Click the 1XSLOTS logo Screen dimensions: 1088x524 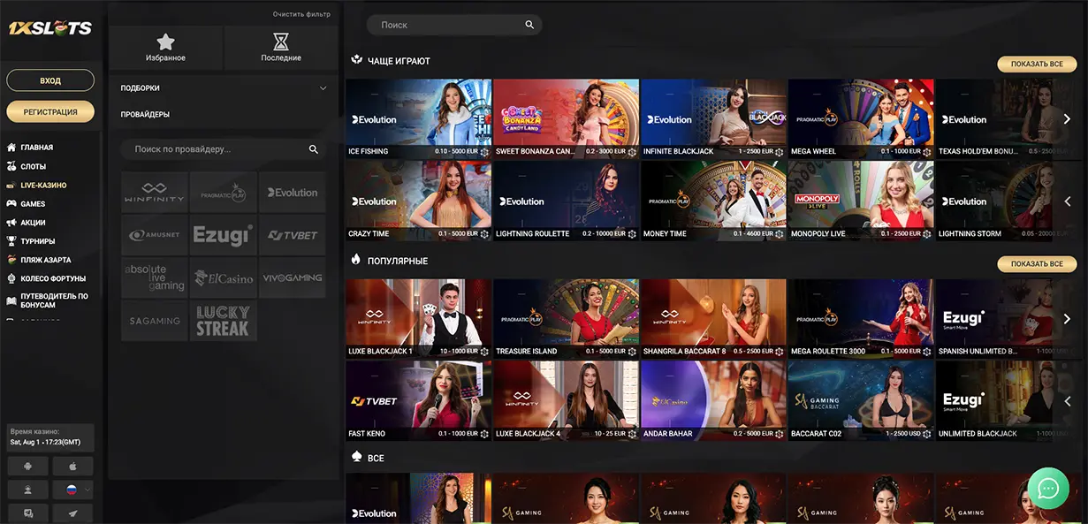coord(50,28)
